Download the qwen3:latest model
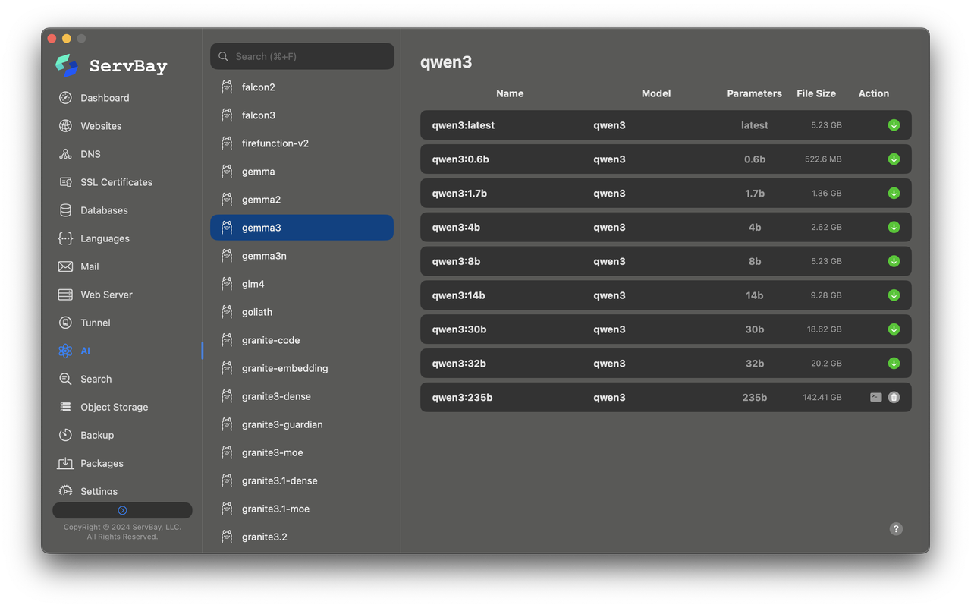Screen dimensions: 971x608 tap(894, 125)
